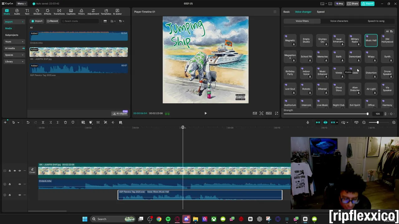Click the Record button
The height and width of the screenshot is (224, 399).
point(52,21)
